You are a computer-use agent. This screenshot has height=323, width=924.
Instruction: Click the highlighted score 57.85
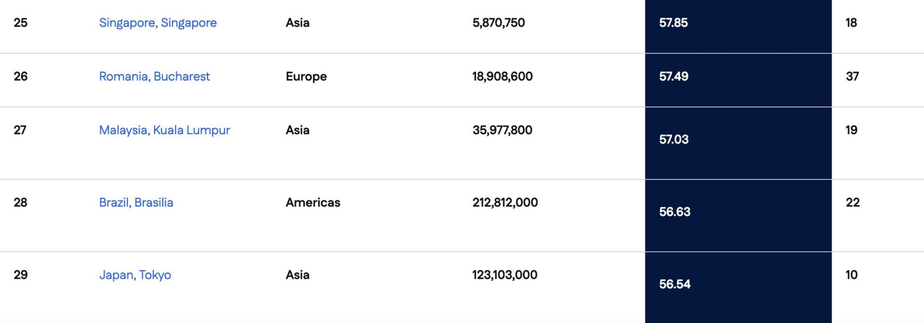pyautogui.click(x=673, y=23)
